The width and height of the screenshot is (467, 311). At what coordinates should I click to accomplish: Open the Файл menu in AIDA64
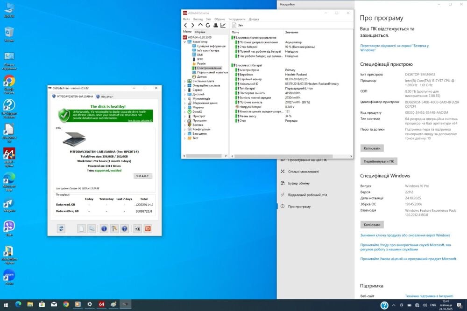coord(186,19)
